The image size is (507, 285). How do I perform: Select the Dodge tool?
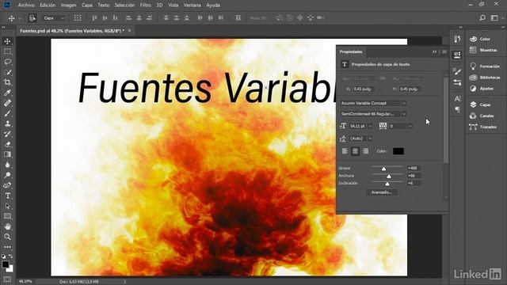pyautogui.click(x=7, y=175)
